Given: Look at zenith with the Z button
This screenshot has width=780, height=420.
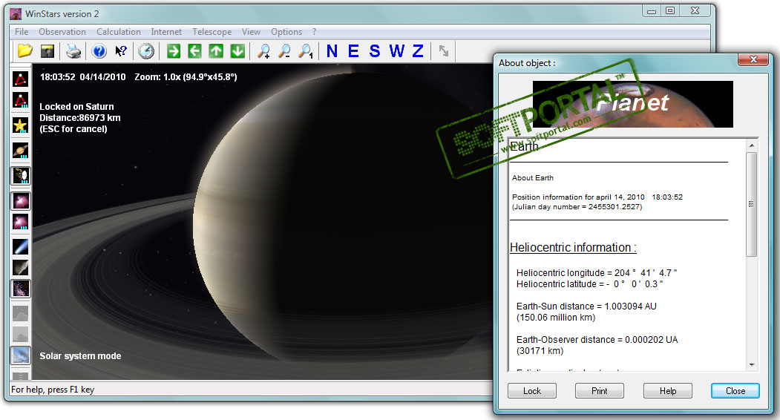Looking at the screenshot, I should [418, 50].
